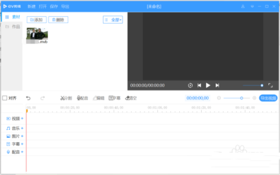Choose 导出 in the top menu
The height and width of the screenshot is (175, 280).
(65, 7)
